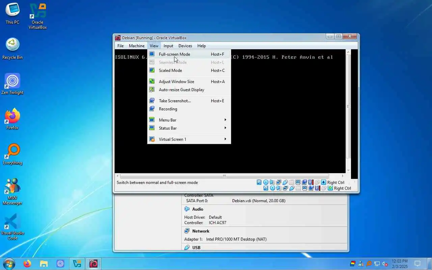Open the Start menu orb
This screenshot has height=270, width=432.
[x=9, y=264]
